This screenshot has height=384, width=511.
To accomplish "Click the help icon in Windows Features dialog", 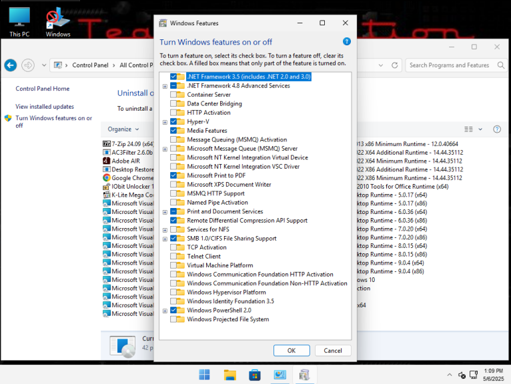I will point(346,41).
